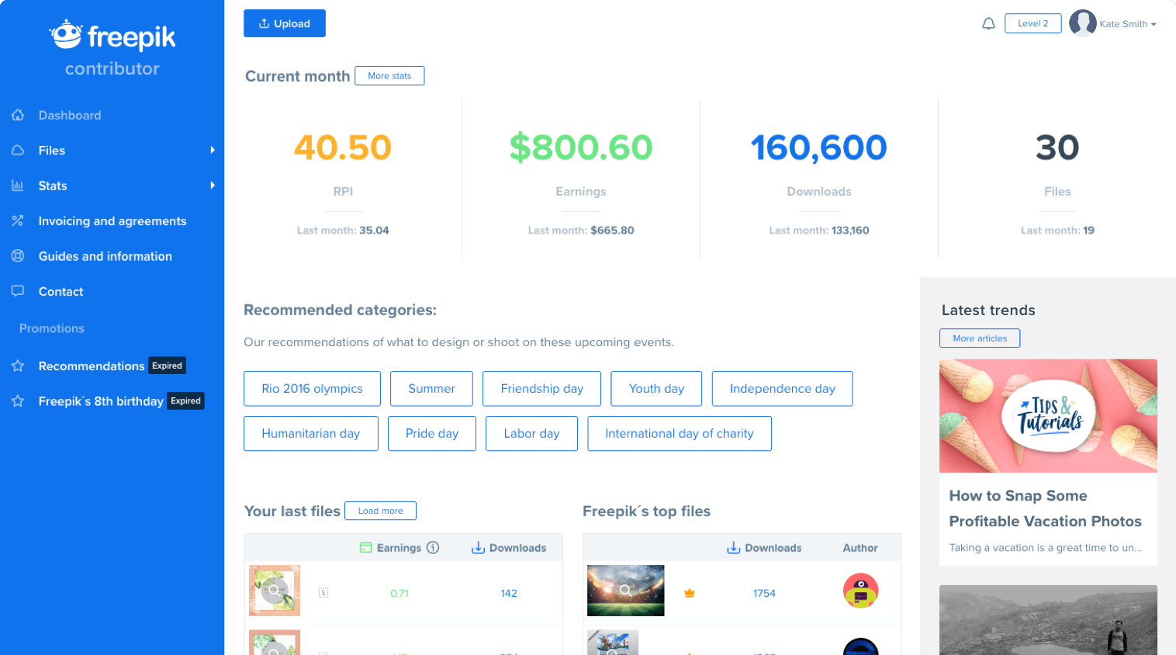Click the Guides lifebuoy icon
1176x655 pixels.
tap(18, 256)
